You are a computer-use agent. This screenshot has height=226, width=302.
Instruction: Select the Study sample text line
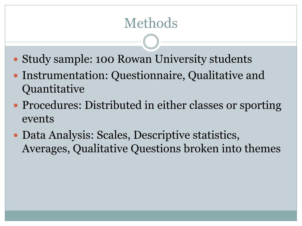coord(137,59)
